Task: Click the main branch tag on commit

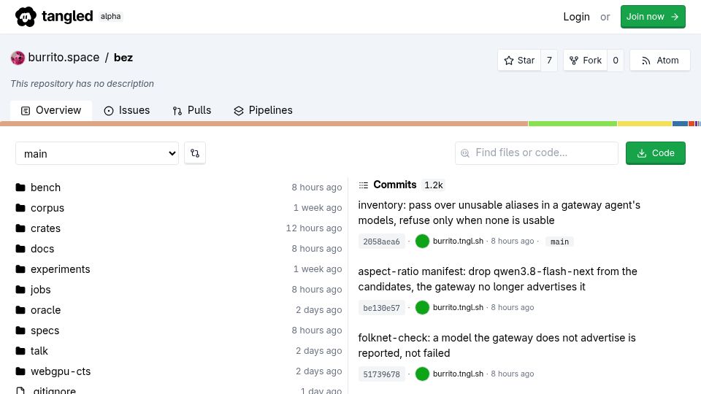Action: tap(559, 242)
